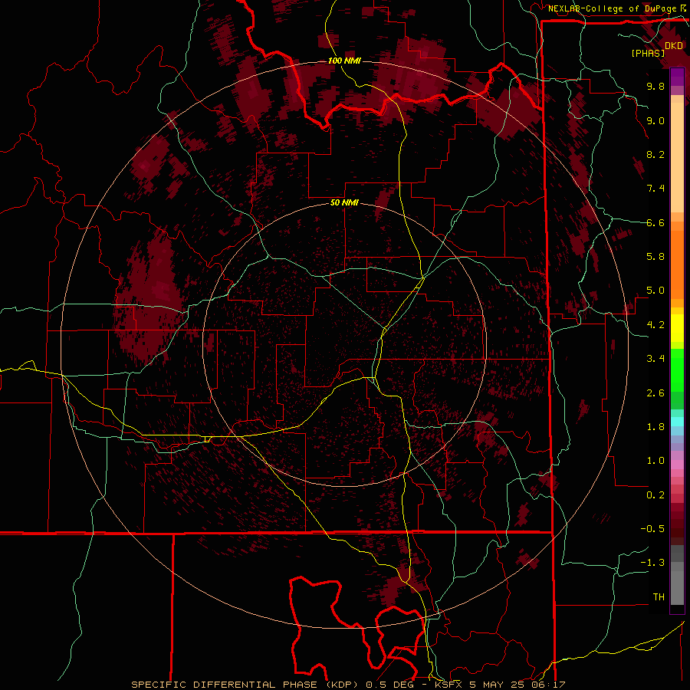Viewport: 690px width, 690px height.
Task: Click the 8.2 scale value
Action: point(655,154)
